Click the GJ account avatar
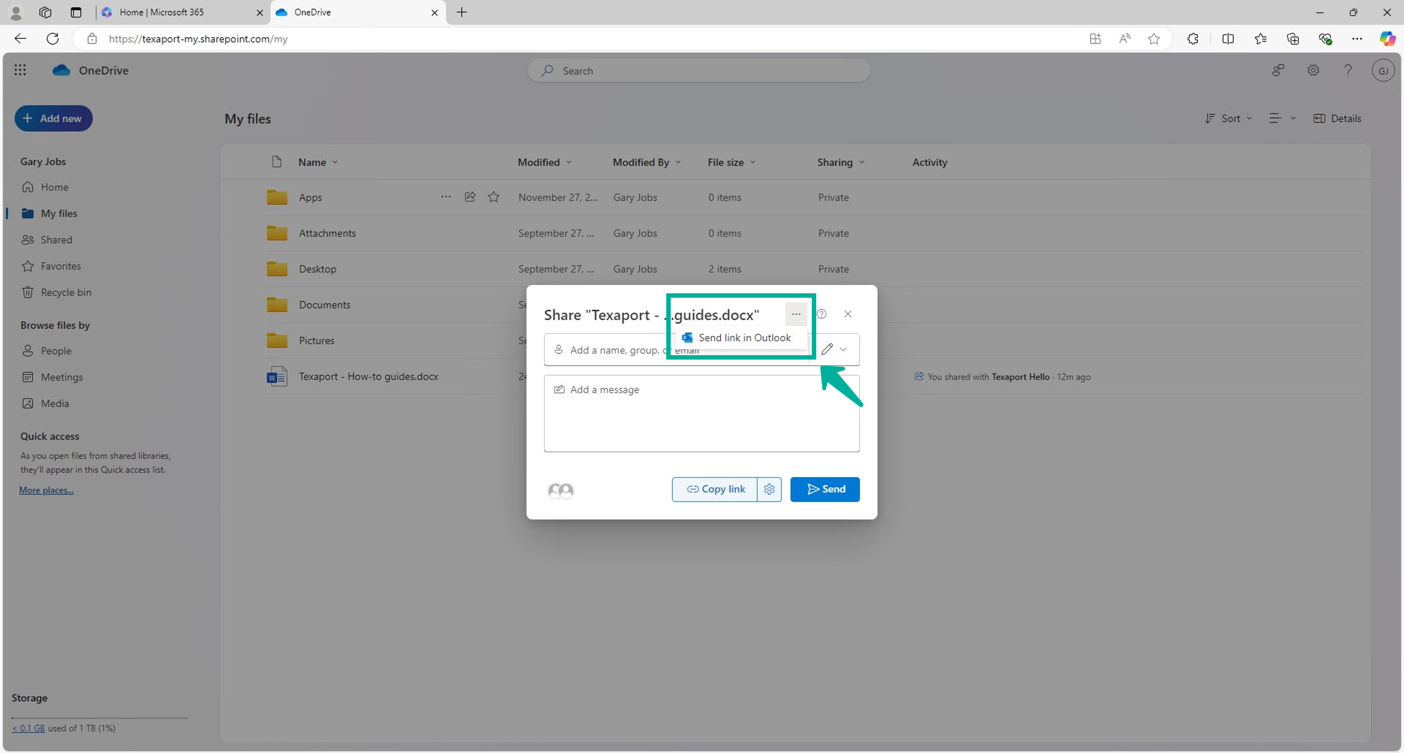This screenshot has height=753, width=1404. click(1383, 70)
